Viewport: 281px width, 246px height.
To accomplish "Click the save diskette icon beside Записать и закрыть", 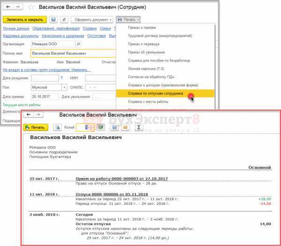I will click(53, 20).
